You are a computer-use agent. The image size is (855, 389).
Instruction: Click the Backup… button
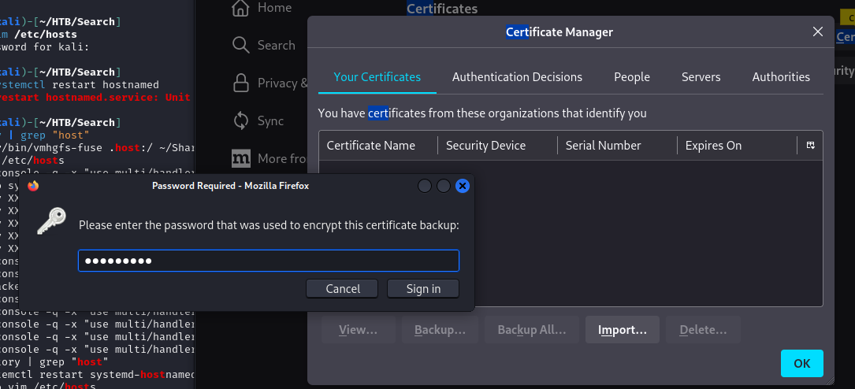click(440, 330)
